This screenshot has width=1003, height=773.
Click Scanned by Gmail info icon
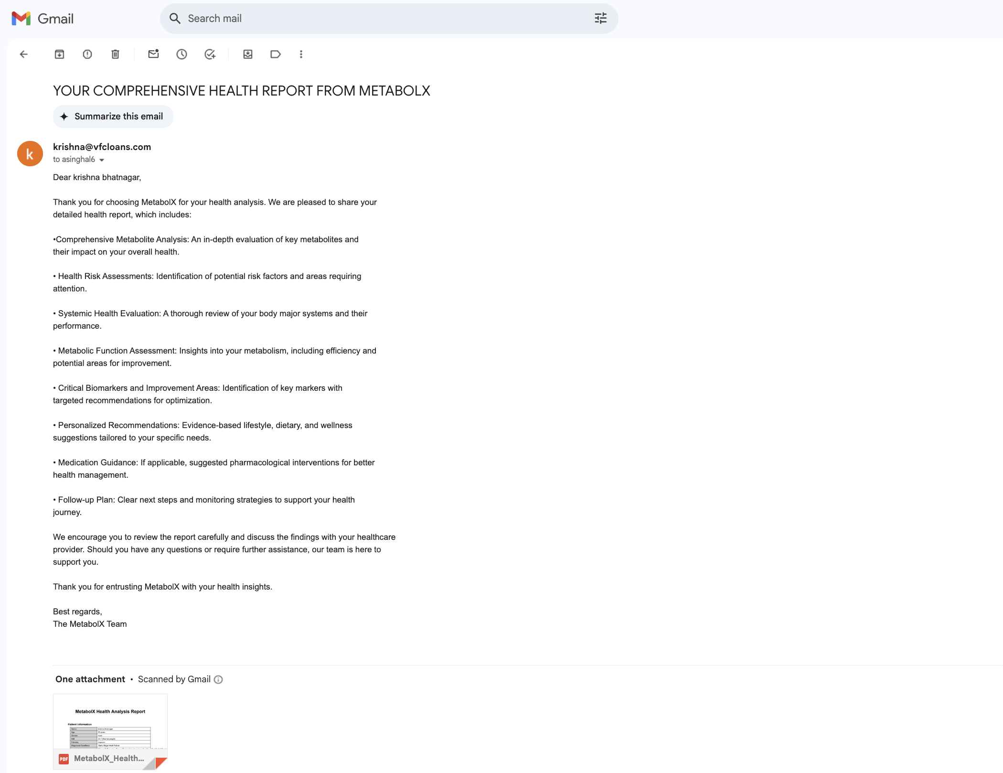218,679
